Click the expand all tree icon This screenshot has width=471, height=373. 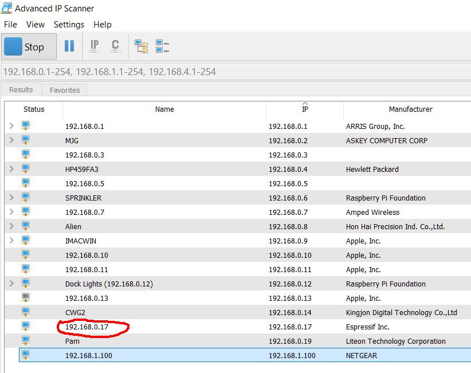(x=141, y=46)
